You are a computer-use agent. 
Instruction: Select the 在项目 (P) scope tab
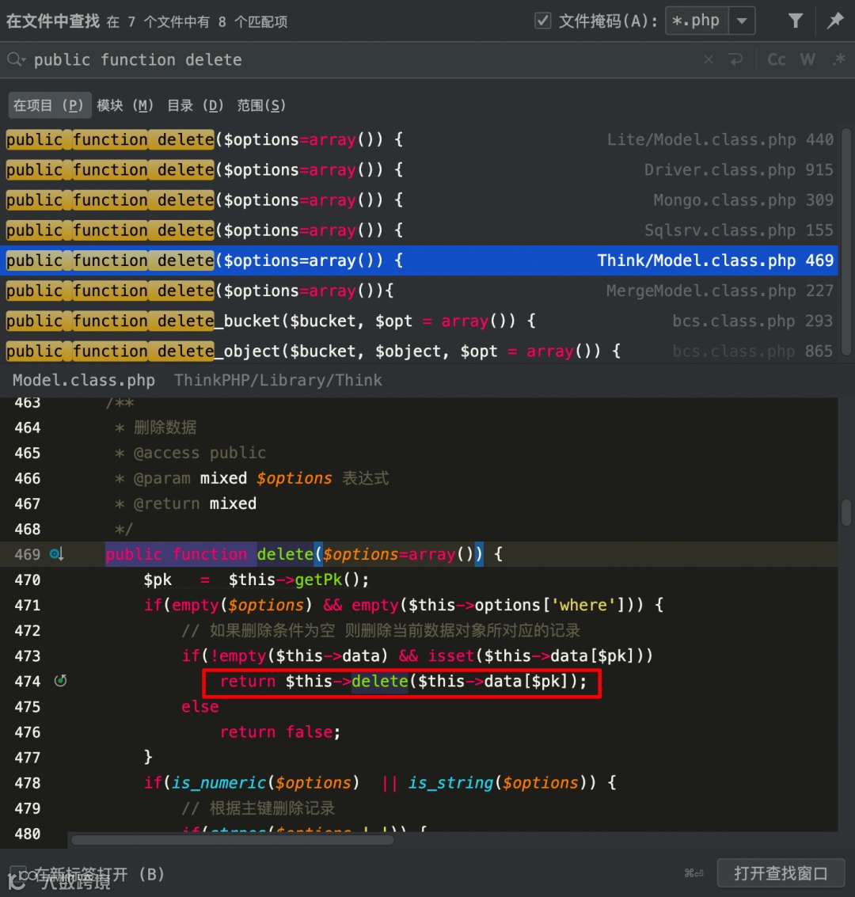pos(48,105)
